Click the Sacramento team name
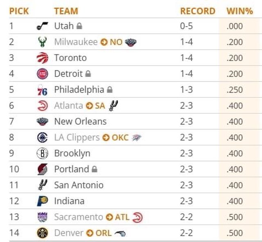Image resolution: width=262 pixels, height=242 pixels. click(79, 217)
